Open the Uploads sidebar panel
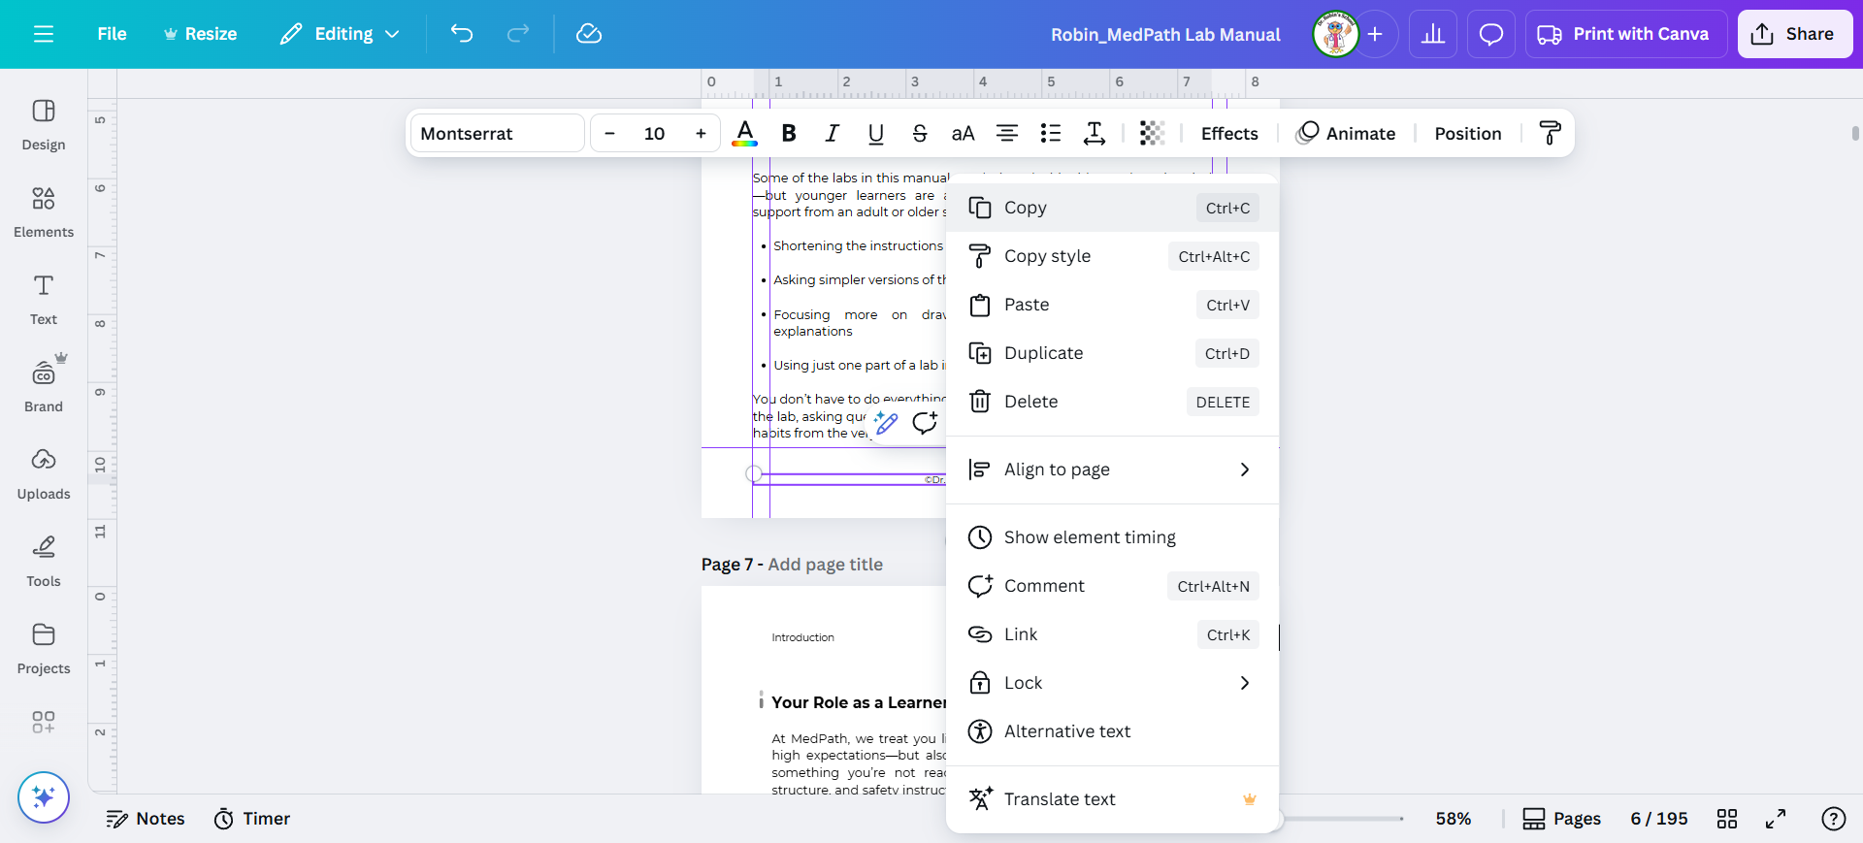The width and height of the screenshot is (1863, 843). (44, 473)
